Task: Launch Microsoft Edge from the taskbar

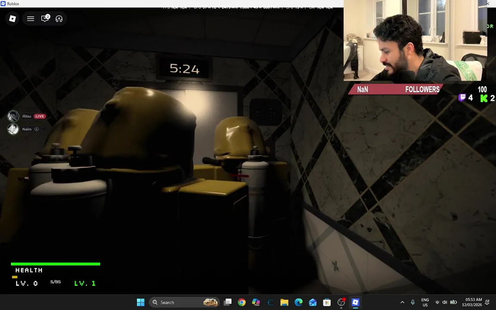Action: (299, 302)
